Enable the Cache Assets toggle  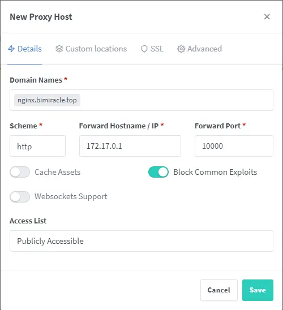click(x=20, y=172)
